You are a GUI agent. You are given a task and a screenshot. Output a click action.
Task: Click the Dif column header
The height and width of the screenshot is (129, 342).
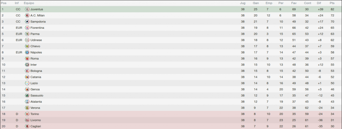point(319,3)
